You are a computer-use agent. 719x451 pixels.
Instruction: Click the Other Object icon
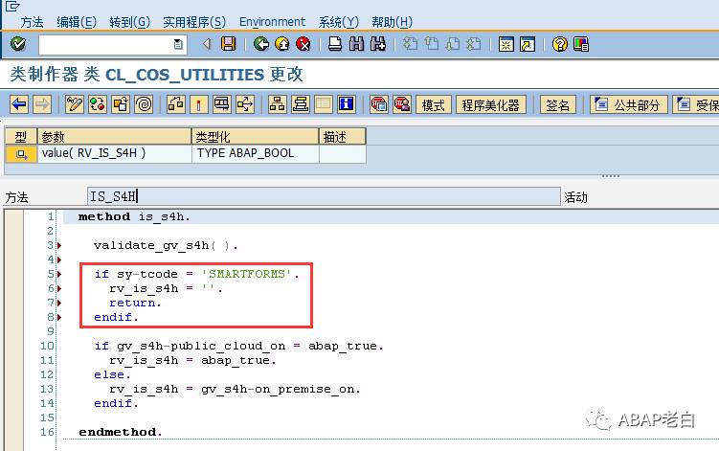[x=121, y=104]
